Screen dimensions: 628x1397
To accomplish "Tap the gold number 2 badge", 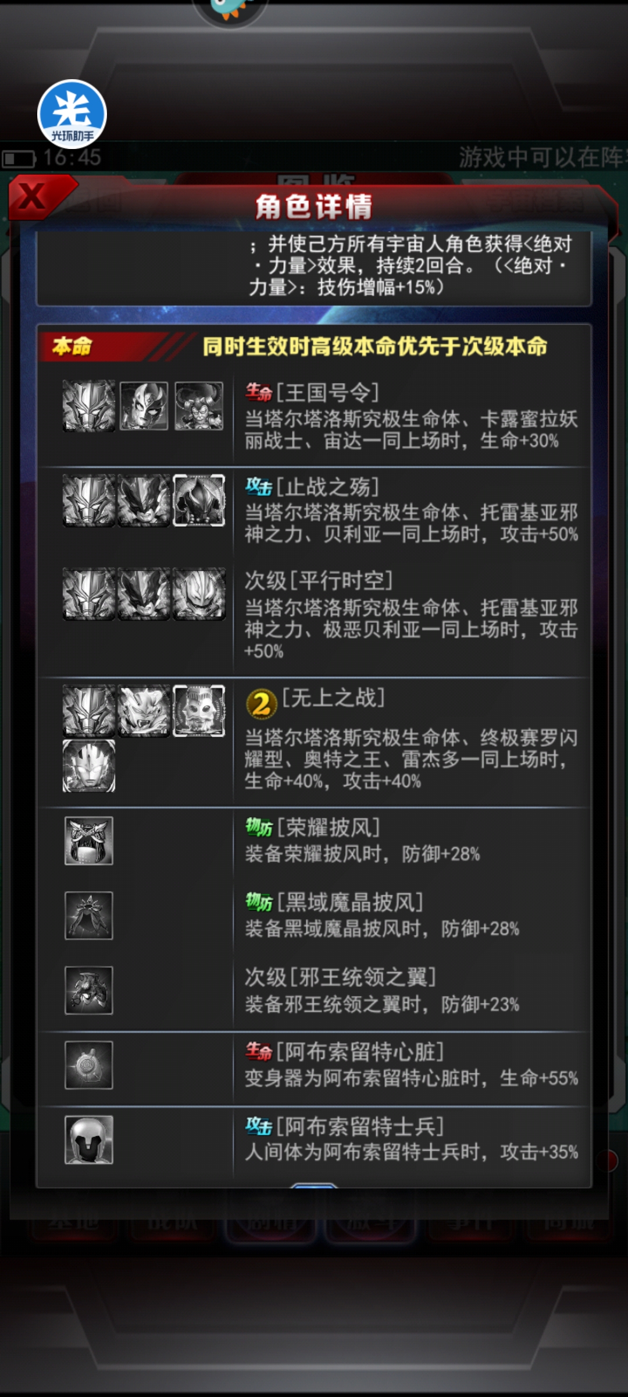I will coord(262,704).
